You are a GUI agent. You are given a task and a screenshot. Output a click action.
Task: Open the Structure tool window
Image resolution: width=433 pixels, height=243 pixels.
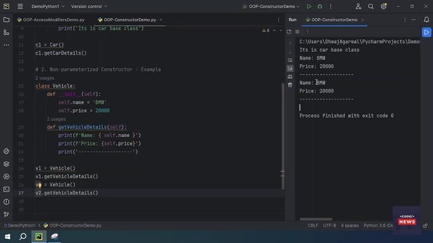(6, 32)
